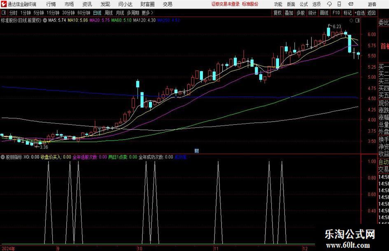Click the 自动 tab in right panel
This screenshot has width=389, height=251.
(384, 162)
